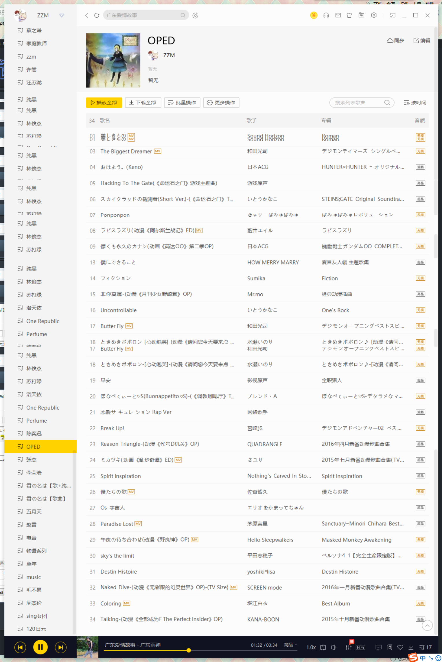Favorite the current song with heart icon
Screen dimensions: 442x662
[400, 647]
